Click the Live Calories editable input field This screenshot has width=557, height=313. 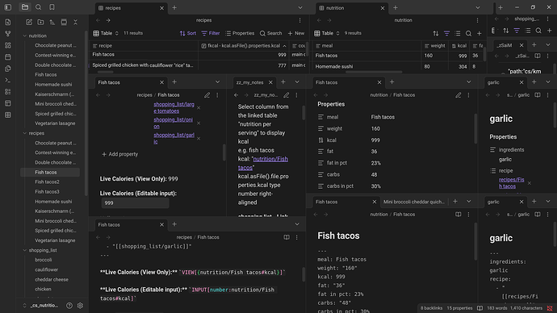135,203
